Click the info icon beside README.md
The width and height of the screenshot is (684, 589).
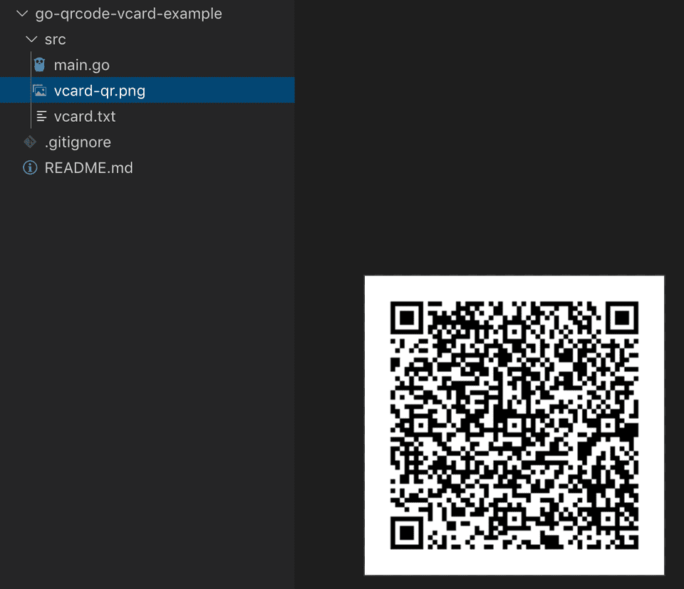[30, 168]
